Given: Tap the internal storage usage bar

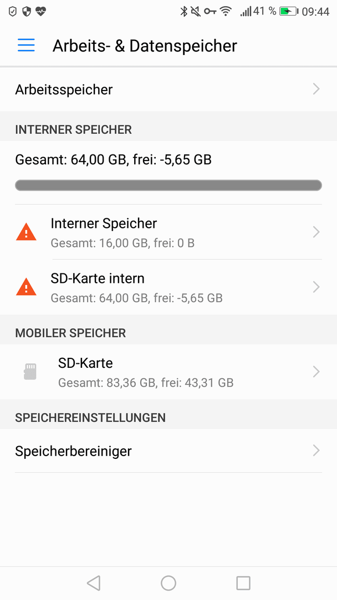Looking at the screenshot, I should pos(168,186).
